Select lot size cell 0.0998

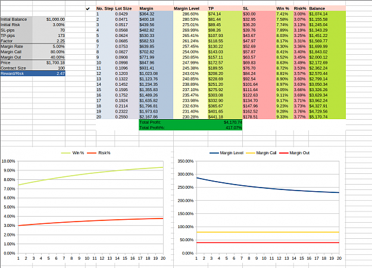coord(127,63)
